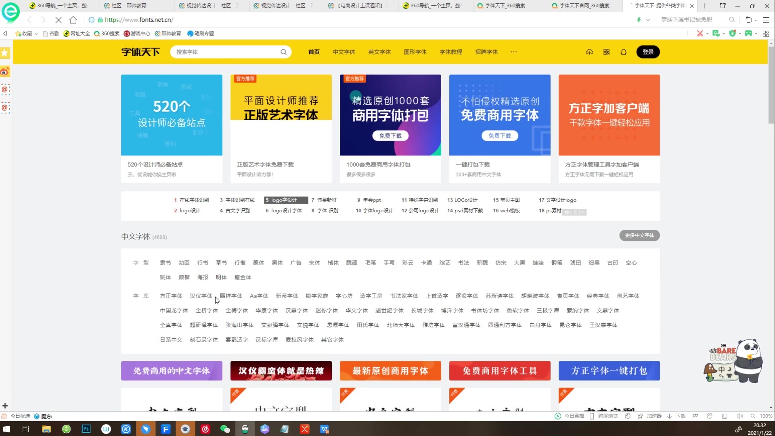Image resolution: width=775 pixels, height=436 pixels.
Task: Open the 首页 navigation item
Action: 314,52
